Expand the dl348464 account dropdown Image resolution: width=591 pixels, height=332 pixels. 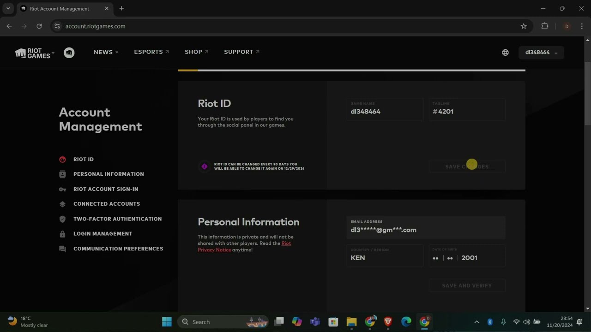pyautogui.click(x=541, y=53)
